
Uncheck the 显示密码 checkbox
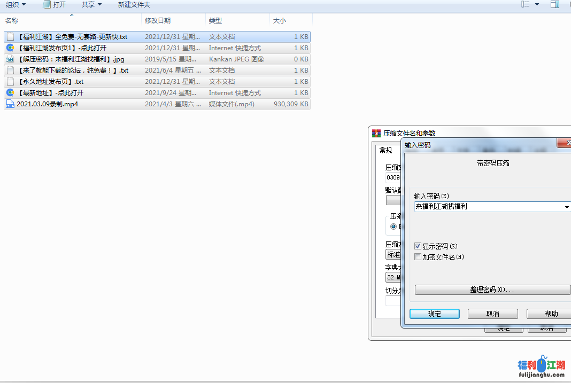tap(418, 246)
